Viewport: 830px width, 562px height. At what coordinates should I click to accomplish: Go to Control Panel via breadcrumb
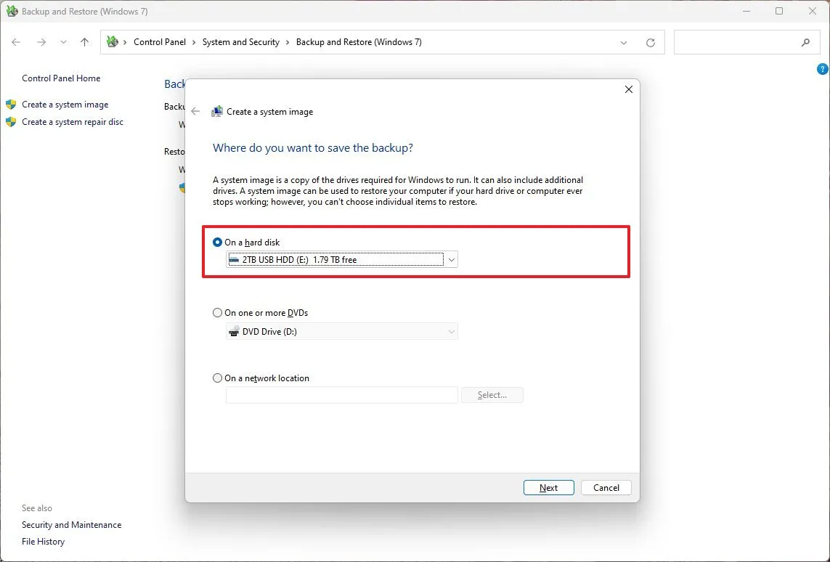[x=160, y=42]
